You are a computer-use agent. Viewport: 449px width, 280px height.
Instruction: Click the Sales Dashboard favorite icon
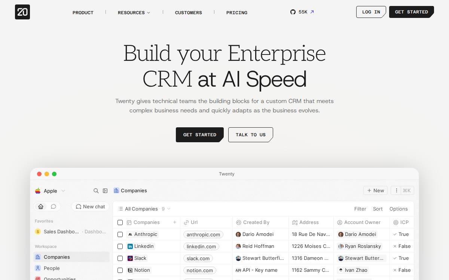(38, 231)
